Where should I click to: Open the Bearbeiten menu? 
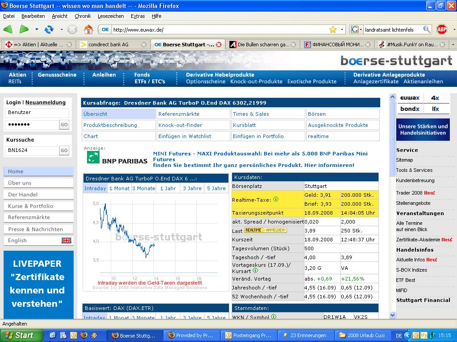33,16
